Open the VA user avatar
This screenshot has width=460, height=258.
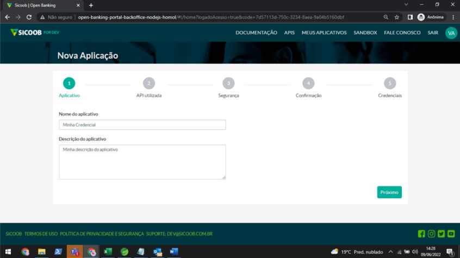point(451,33)
